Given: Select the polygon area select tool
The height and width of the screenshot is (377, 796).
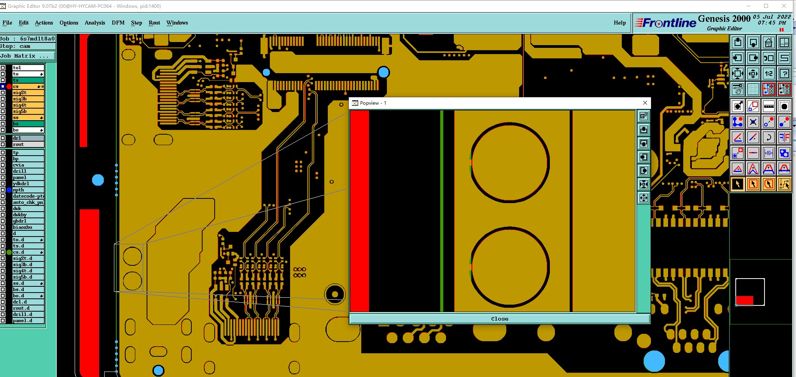Looking at the screenshot, I should pos(769,184).
